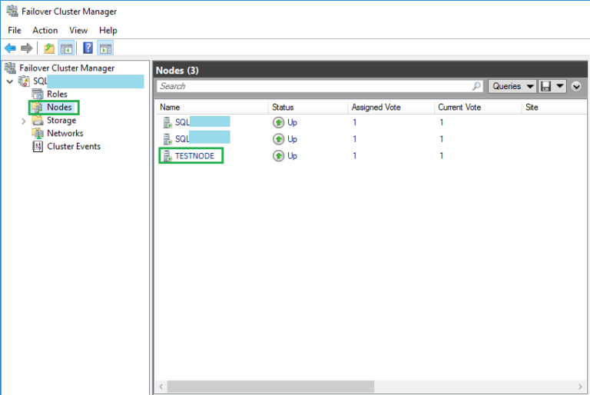
Task: Select Networks in the tree
Action: click(65, 133)
